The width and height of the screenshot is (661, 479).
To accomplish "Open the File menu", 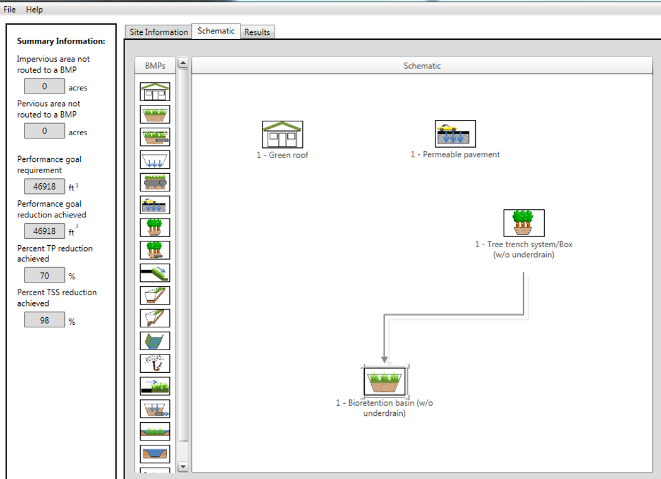I will tap(10, 9).
